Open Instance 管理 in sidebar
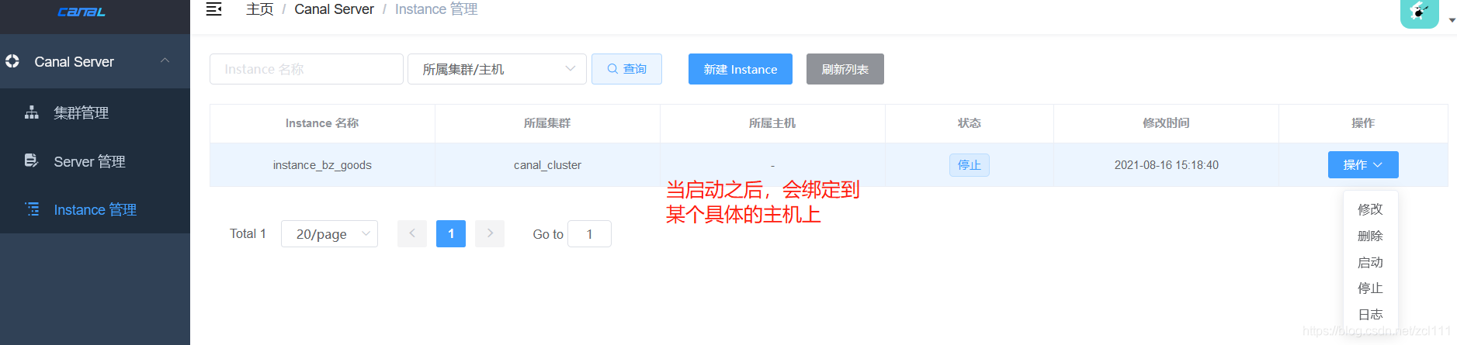 [95, 209]
